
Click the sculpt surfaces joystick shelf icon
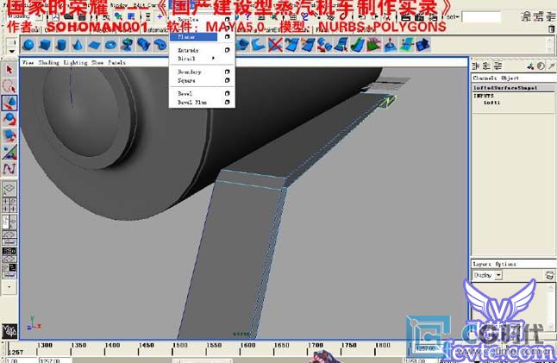(x=390, y=45)
